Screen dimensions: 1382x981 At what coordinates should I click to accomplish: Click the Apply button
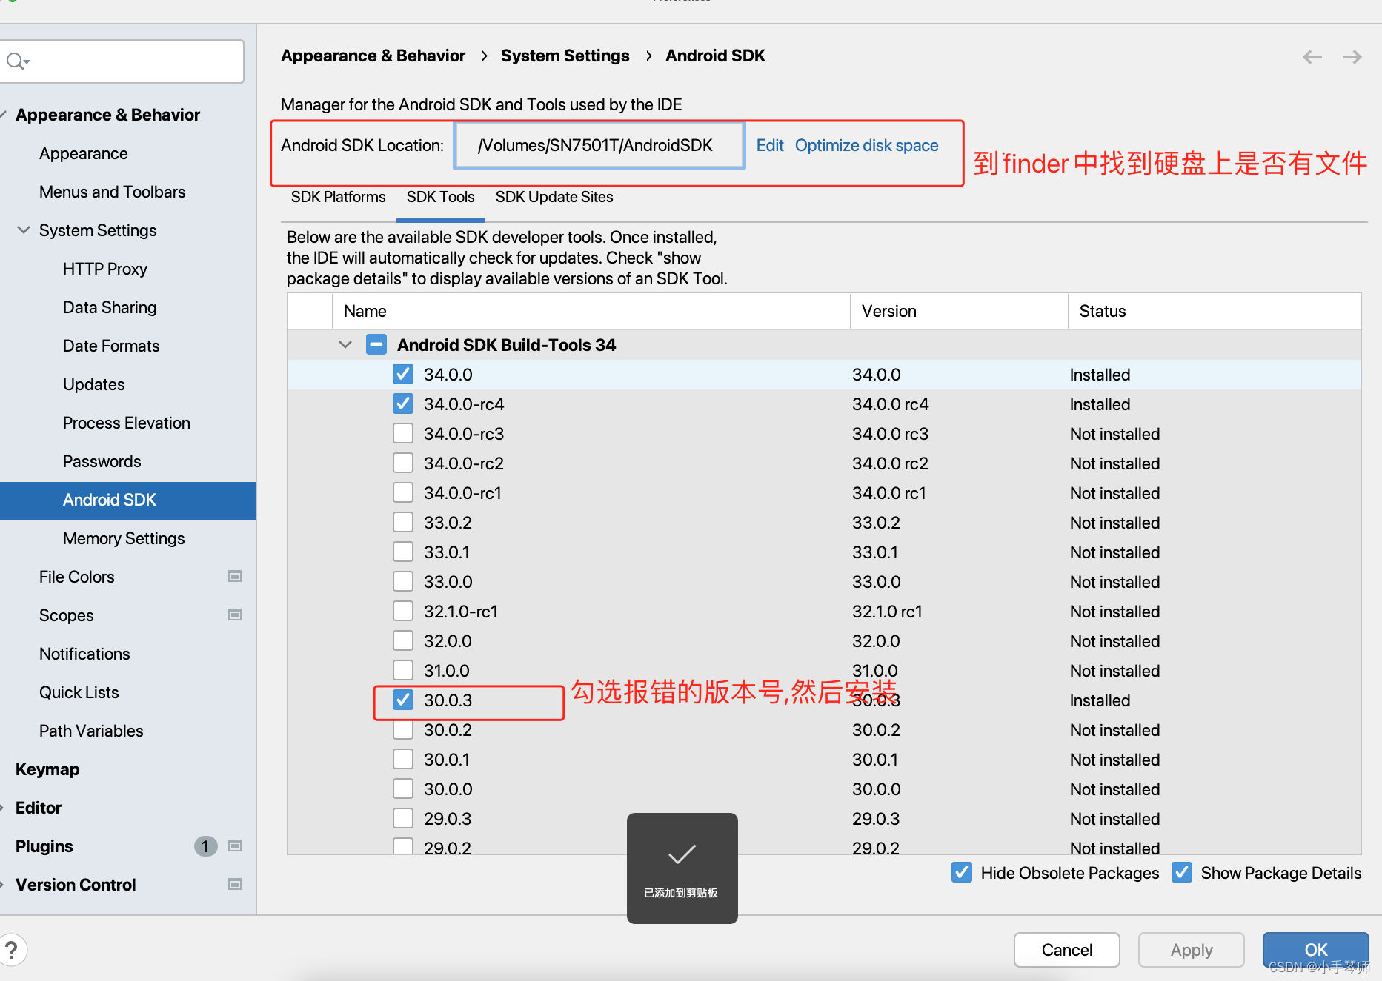pyautogui.click(x=1192, y=950)
